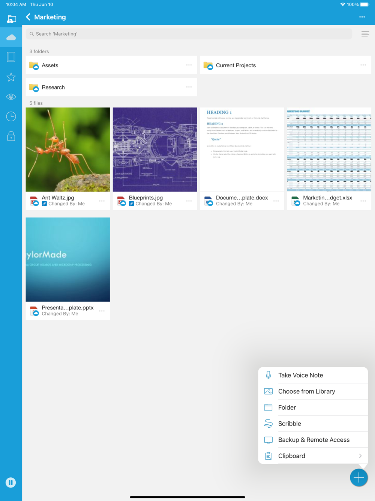Open the connections folder icon at top-left
Image resolution: width=375 pixels, height=501 pixels.
point(12,18)
